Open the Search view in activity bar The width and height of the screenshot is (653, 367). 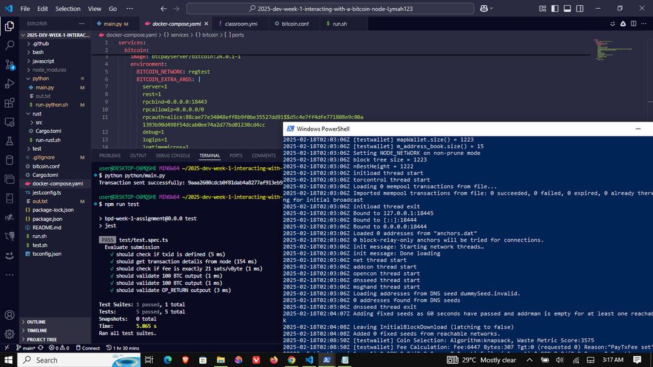pos(9,45)
